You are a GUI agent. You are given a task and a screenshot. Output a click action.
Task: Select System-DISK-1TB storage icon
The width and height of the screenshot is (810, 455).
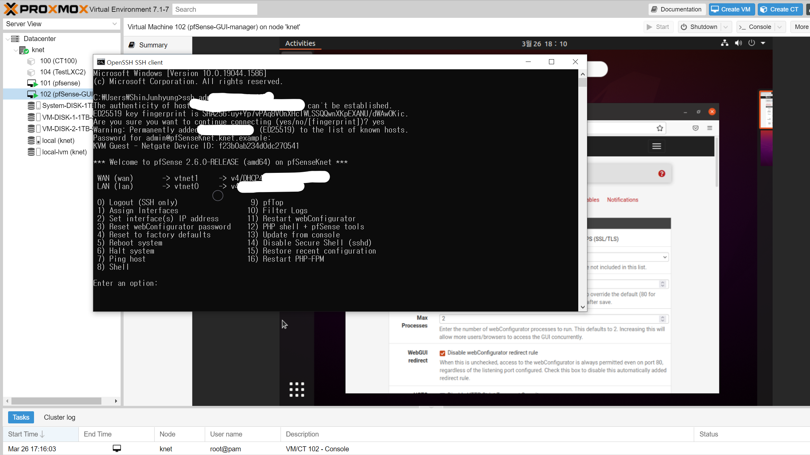[31, 106]
